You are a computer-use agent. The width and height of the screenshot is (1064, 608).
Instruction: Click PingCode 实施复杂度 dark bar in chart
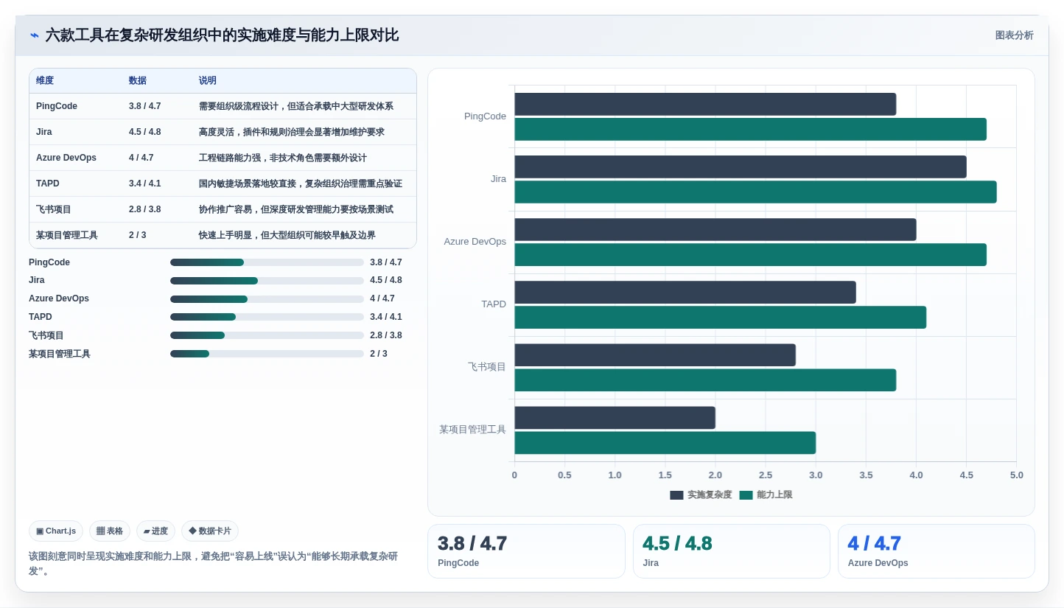tap(705, 104)
